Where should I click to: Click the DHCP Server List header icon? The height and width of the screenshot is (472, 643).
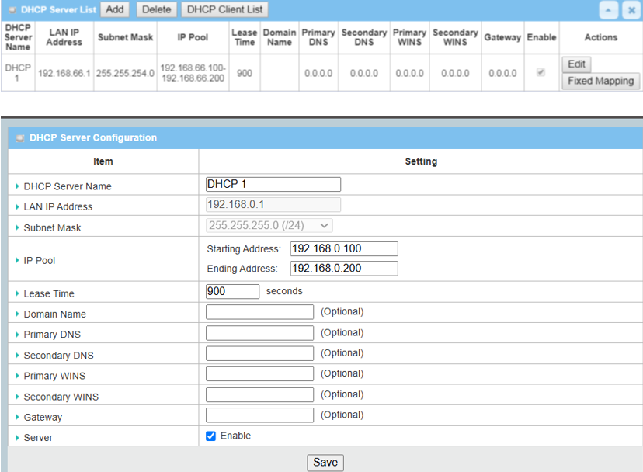pos(12,10)
